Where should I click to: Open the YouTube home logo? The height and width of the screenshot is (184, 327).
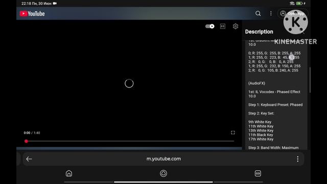(32, 14)
